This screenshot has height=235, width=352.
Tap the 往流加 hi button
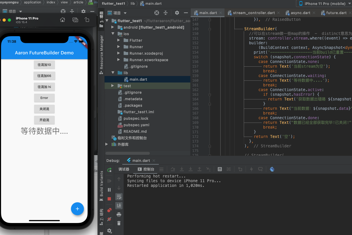44,87
